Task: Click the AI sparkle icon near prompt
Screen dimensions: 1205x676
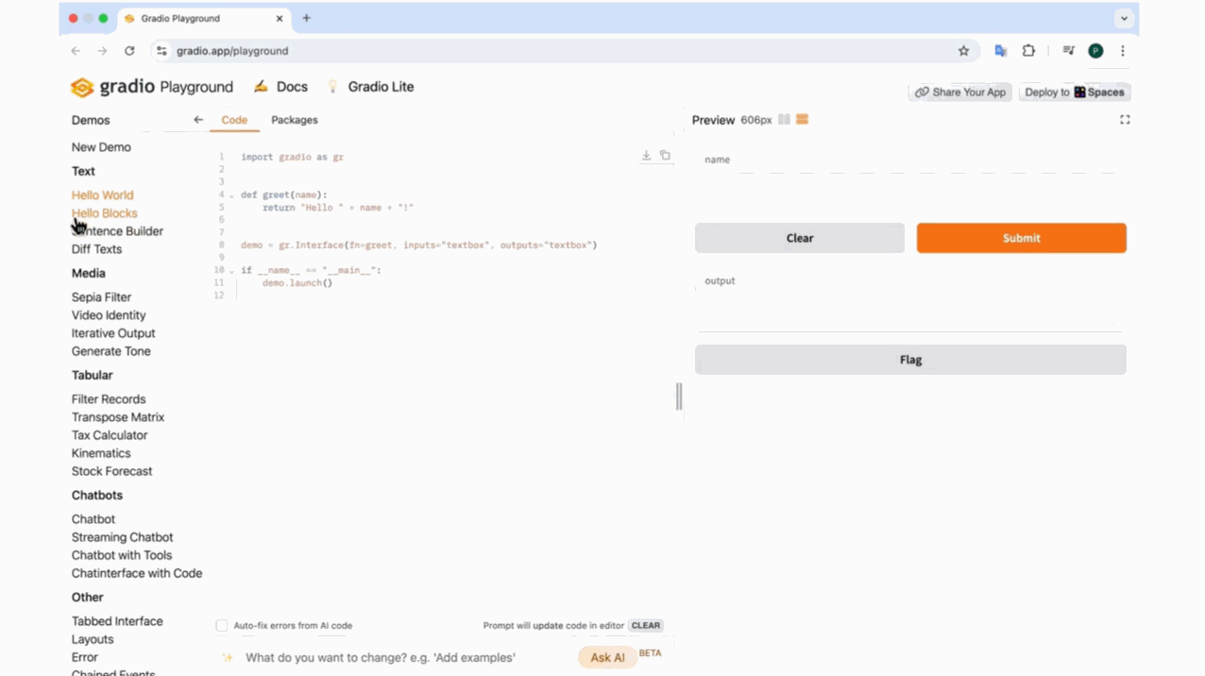Action: 227,657
